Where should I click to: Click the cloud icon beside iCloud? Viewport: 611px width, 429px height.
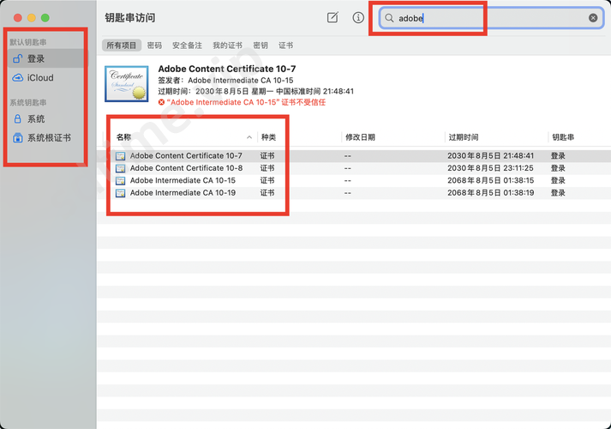pyautogui.click(x=17, y=77)
